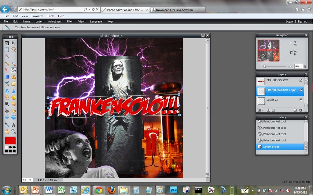Select the Zoom magnifier tool
The height and width of the screenshot is (195, 313).
point(13,131)
